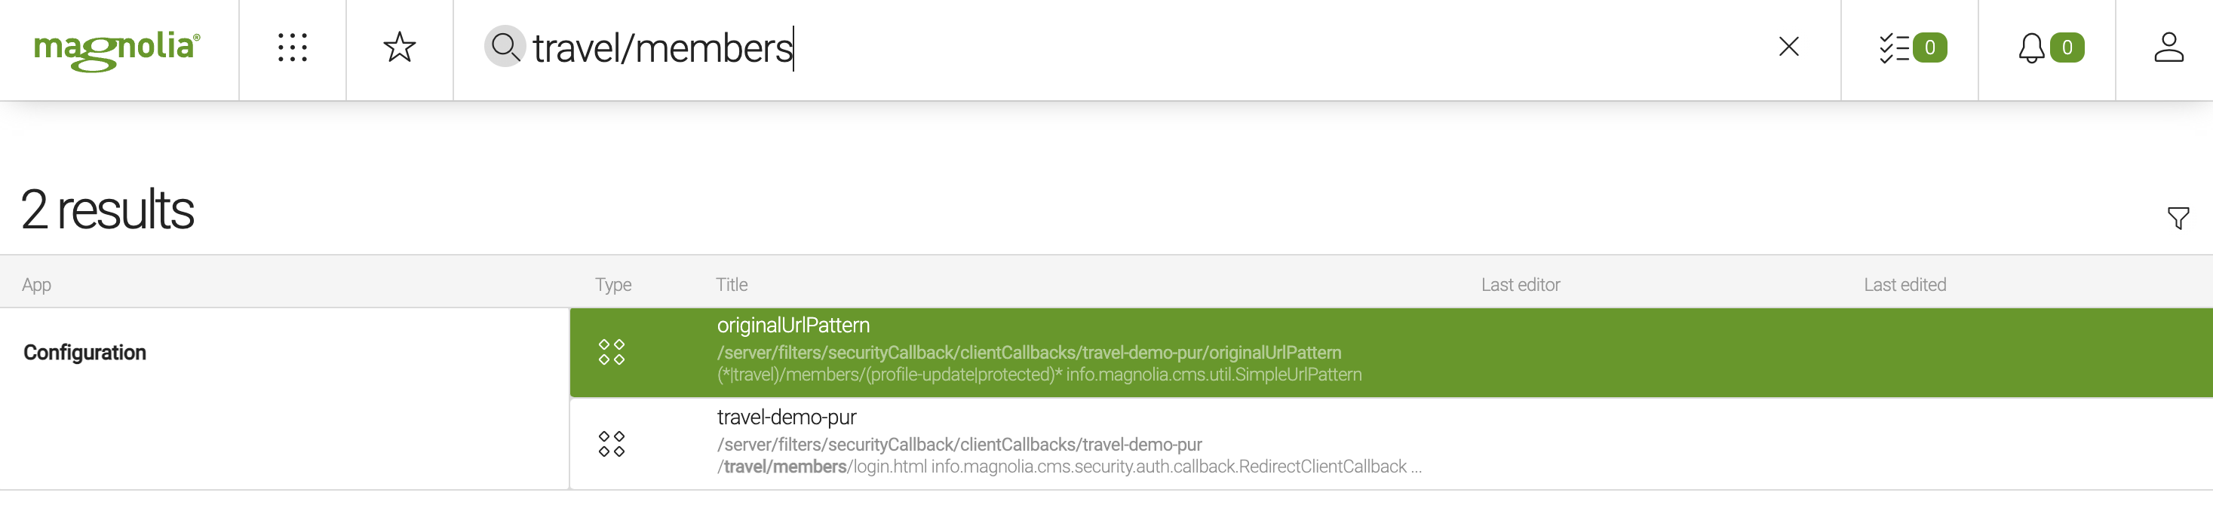The height and width of the screenshot is (511, 2213).
Task: Open the user profile menu
Action: pos(2168,48)
